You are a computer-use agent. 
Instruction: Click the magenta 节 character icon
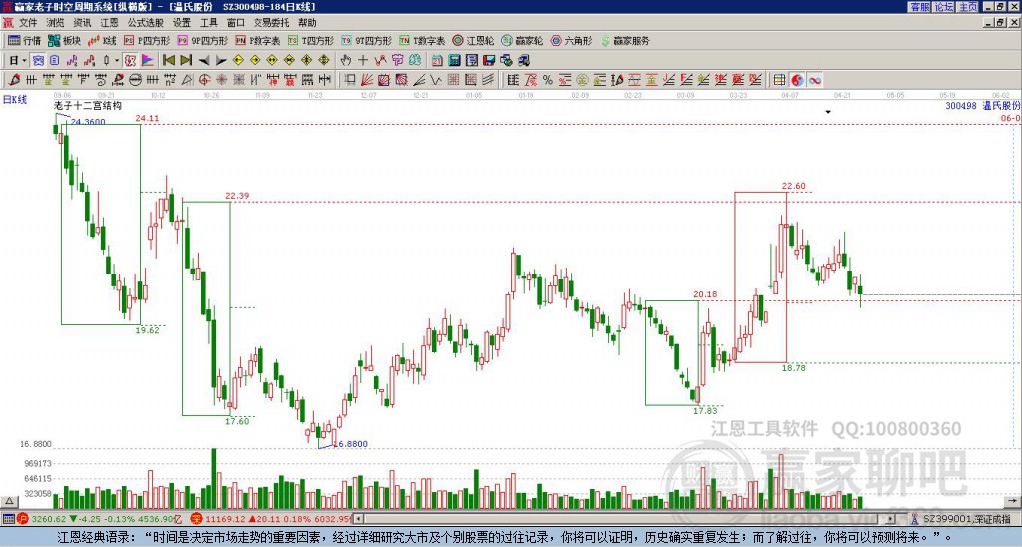click(397, 60)
